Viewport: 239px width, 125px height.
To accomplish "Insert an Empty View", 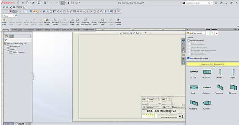I will (x=95, y=22).
